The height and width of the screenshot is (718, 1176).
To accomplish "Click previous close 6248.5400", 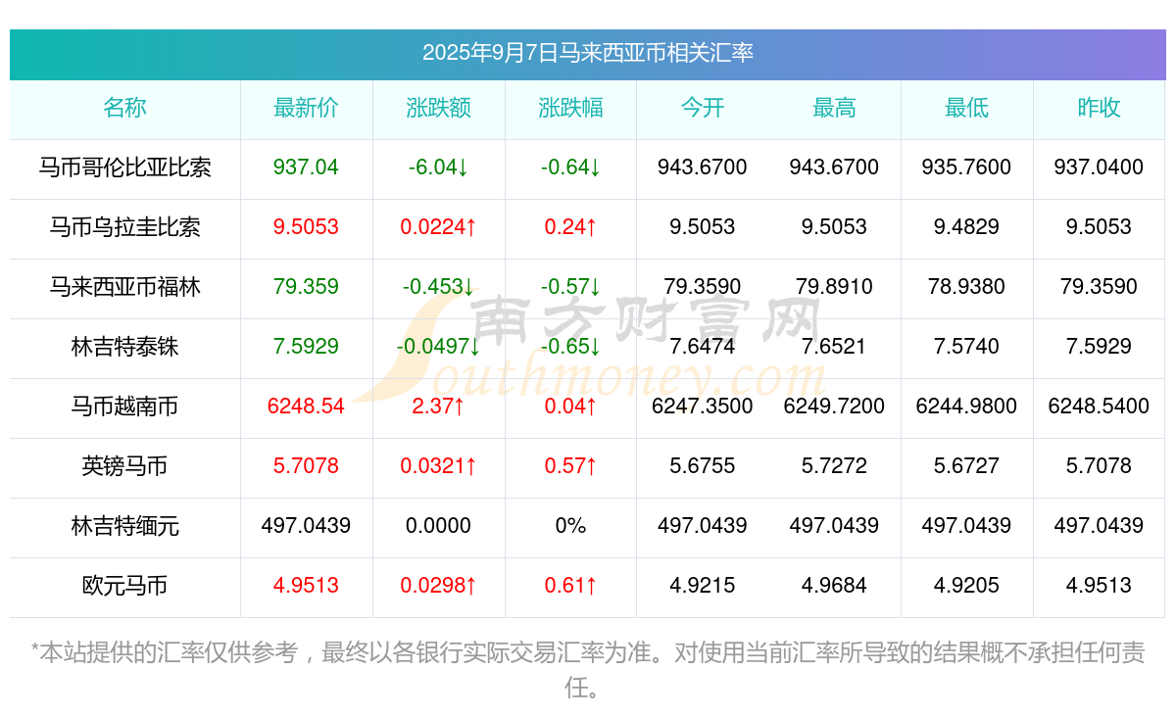I will (x=1099, y=407).
